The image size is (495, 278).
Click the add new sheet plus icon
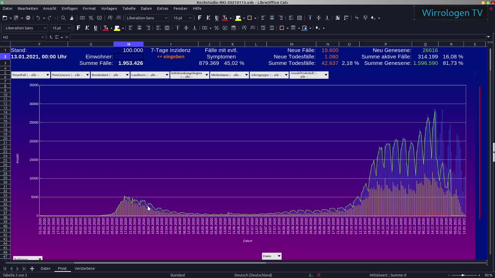(32, 268)
